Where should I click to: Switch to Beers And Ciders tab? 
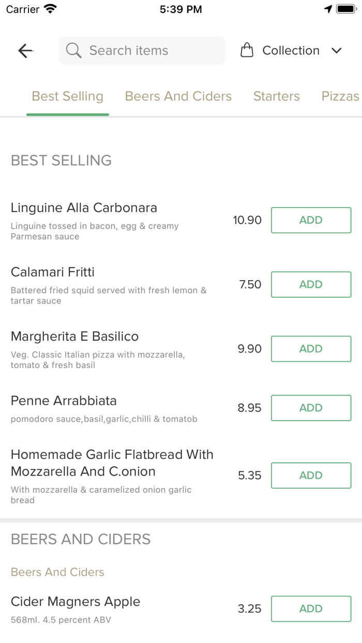click(x=178, y=96)
